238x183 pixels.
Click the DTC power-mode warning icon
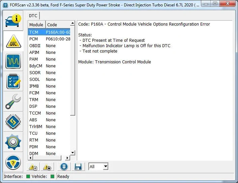click(x=47, y=167)
